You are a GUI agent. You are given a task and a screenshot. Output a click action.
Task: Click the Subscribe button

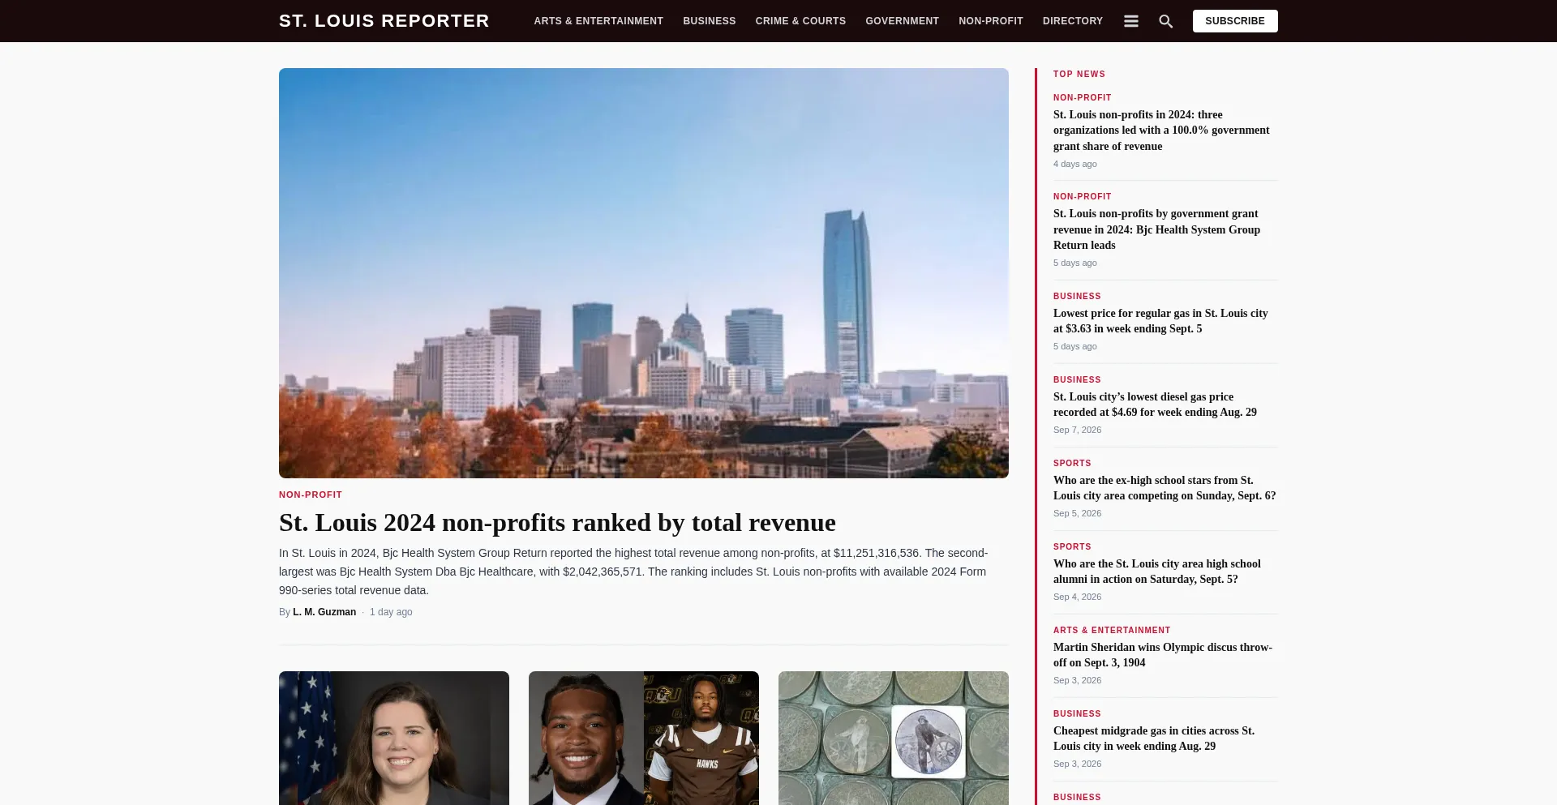1235,21
